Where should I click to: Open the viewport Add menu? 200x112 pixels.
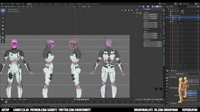tap(27, 7)
